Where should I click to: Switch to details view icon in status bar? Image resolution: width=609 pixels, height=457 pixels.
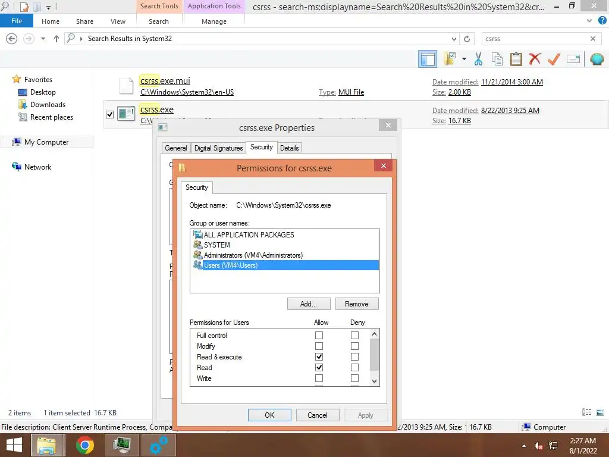pos(586,412)
